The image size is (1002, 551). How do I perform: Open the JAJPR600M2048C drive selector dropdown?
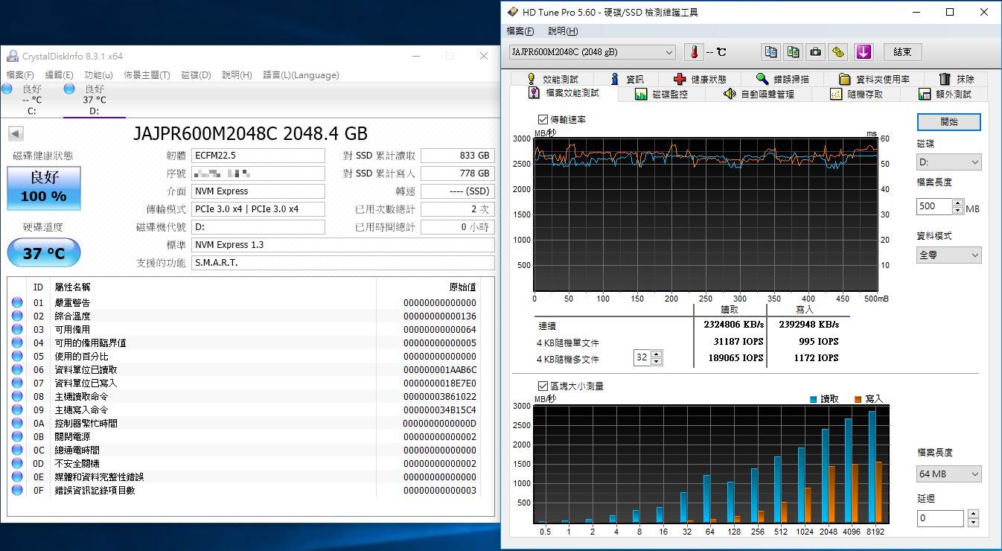[592, 52]
